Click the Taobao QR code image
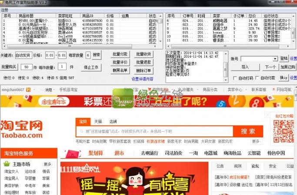297x195 pixels. 284,132
